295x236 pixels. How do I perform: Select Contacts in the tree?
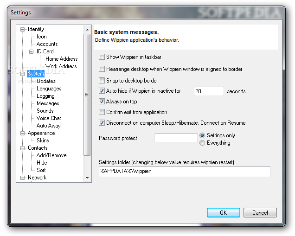(x=38, y=148)
